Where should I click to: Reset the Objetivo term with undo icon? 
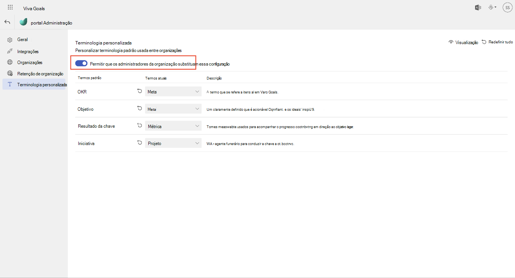pyautogui.click(x=140, y=108)
